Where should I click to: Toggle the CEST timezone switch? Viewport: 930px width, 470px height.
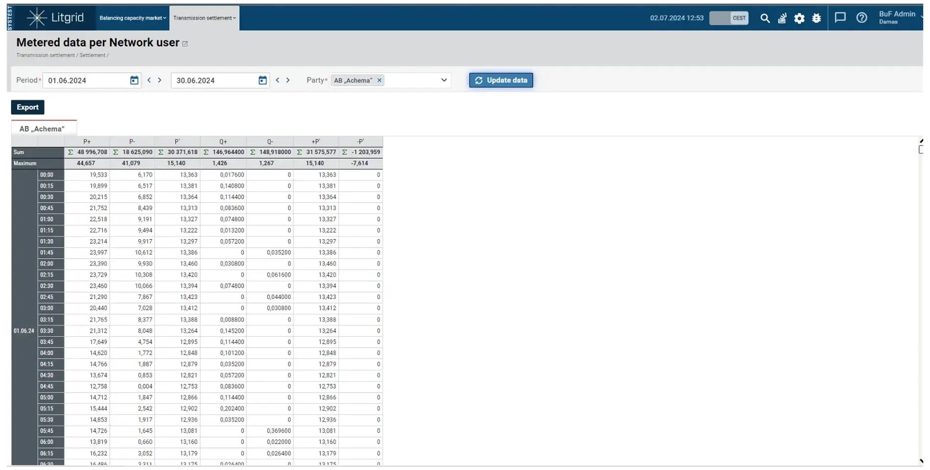coord(729,18)
